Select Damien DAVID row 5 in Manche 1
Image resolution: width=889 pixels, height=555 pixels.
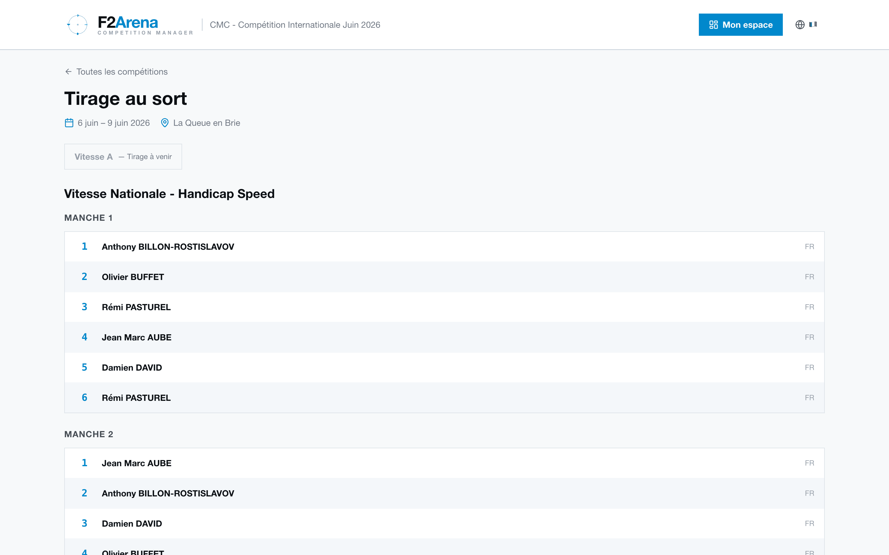coord(444,368)
